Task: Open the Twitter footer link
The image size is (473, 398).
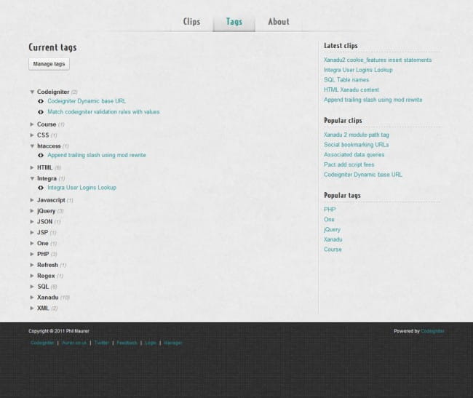Action: click(x=102, y=343)
